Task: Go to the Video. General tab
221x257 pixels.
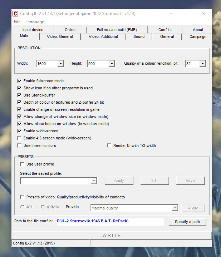Action: (x=60, y=36)
